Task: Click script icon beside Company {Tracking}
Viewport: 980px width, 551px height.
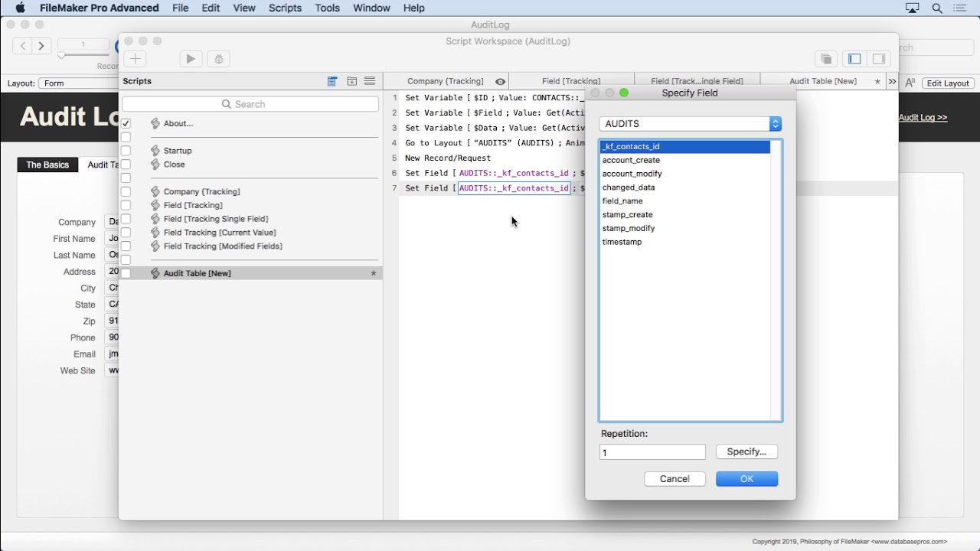Action: pos(155,191)
